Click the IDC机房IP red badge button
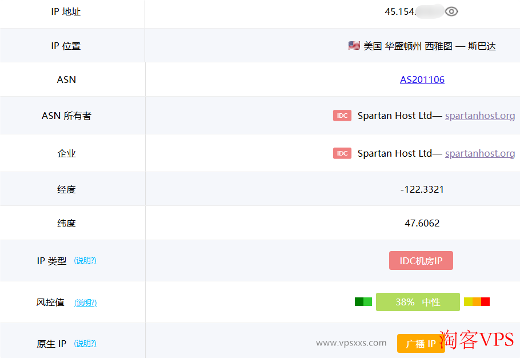This screenshot has height=358, width=520. click(x=421, y=261)
